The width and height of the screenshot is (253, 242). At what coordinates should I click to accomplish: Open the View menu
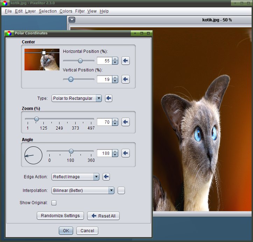(92, 11)
